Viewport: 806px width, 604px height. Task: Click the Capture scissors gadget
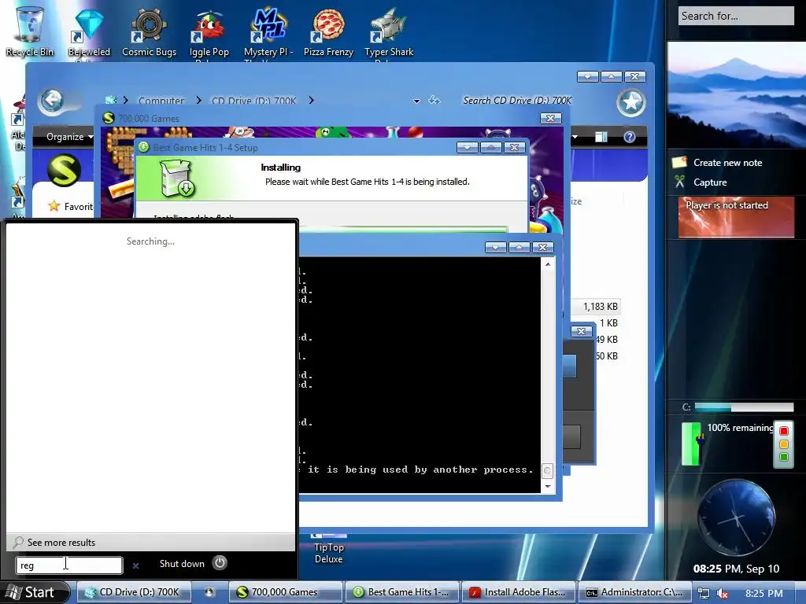pyautogui.click(x=700, y=182)
